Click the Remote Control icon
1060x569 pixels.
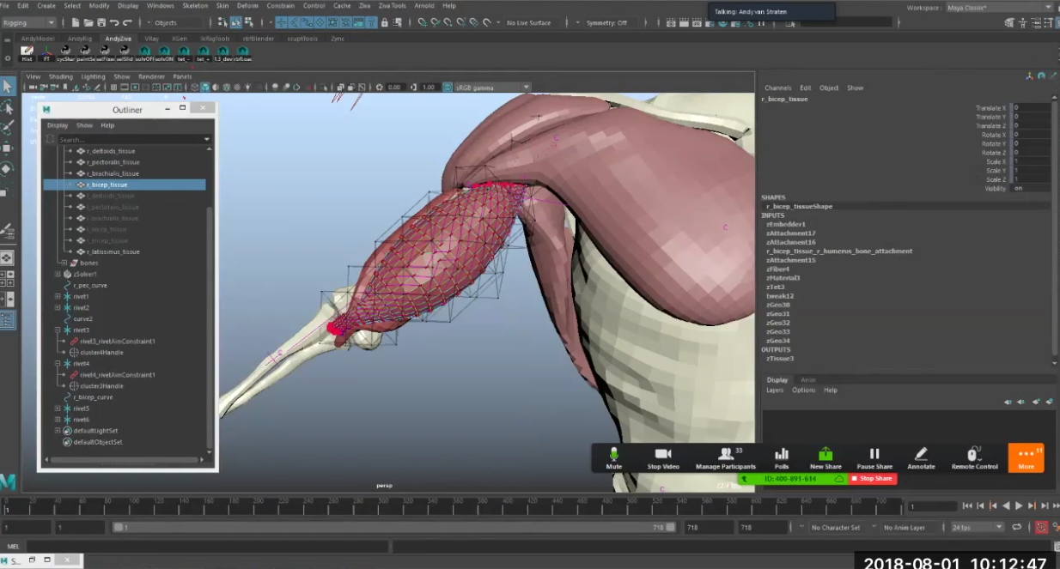[x=974, y=457]
